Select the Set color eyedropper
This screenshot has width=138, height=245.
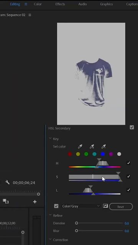(80, 147)
